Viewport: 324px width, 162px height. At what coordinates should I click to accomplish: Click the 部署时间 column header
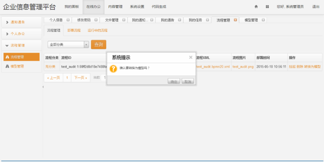point(263,58)
